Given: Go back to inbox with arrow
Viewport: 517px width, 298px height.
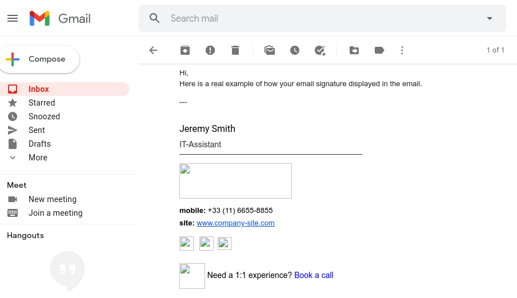Looking at the screenshot, I should point(153,50).
